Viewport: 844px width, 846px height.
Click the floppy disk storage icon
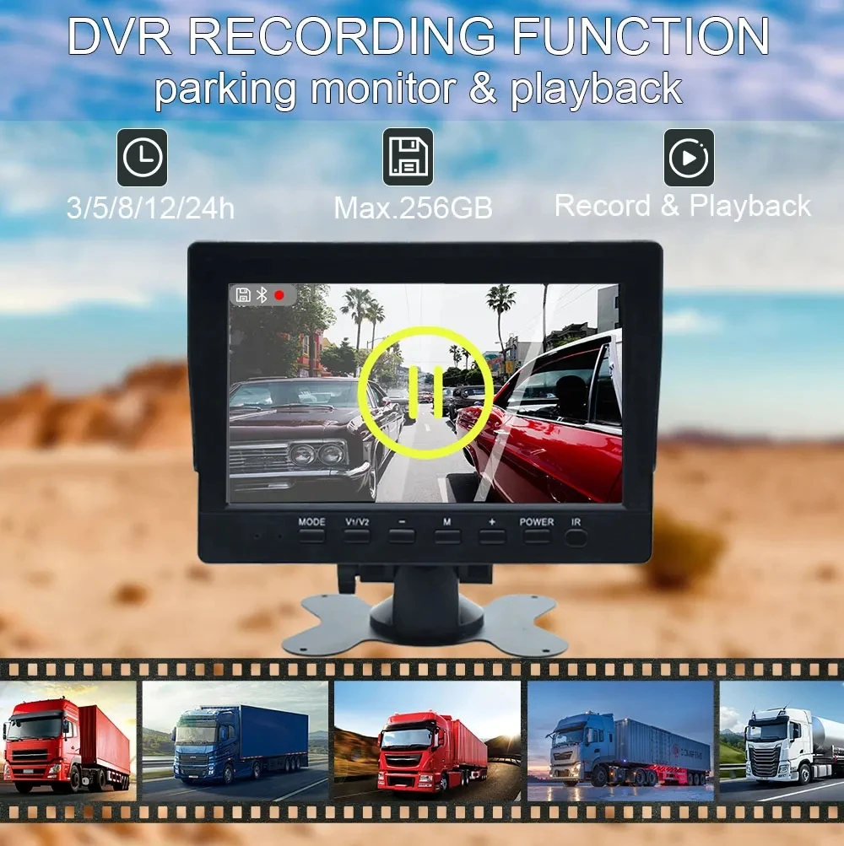(408, 157)
